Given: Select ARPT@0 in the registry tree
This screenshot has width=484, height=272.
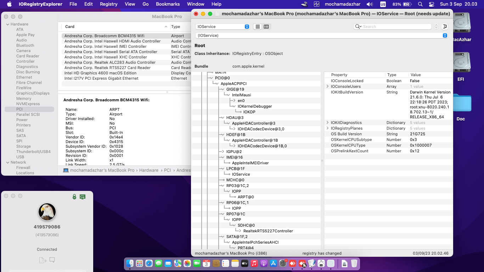Looking at the screenshot, I should coord(246,197).
